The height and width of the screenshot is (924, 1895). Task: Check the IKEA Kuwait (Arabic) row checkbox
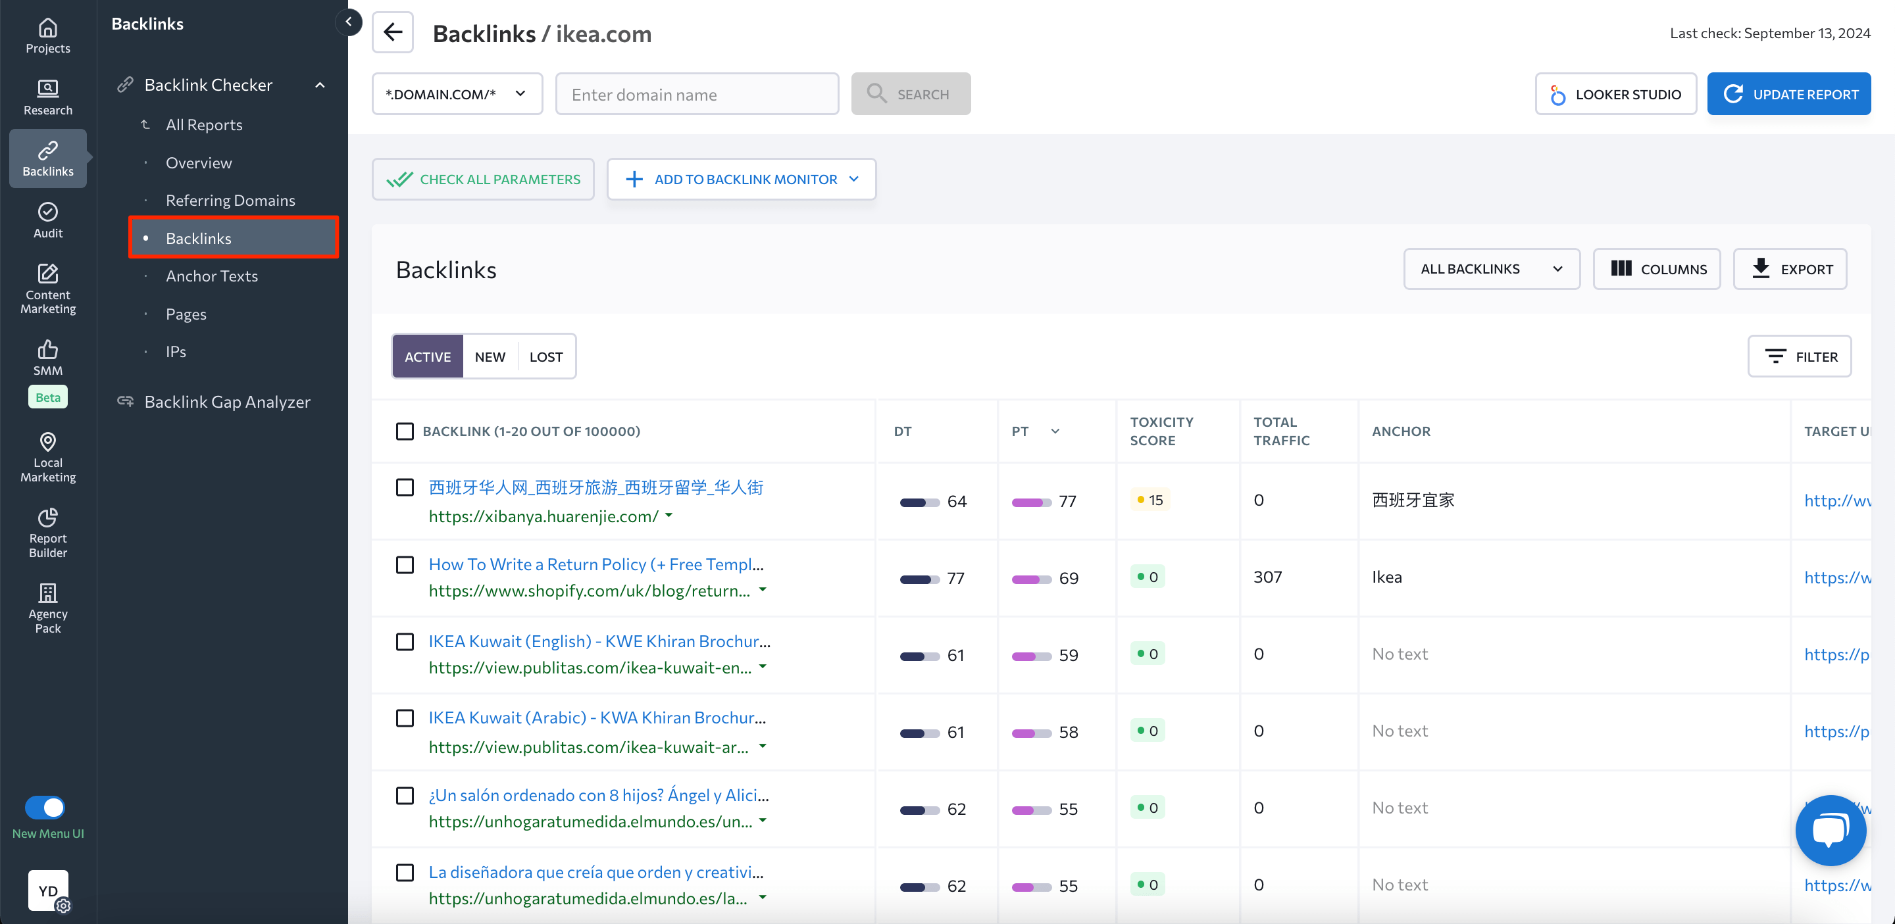coord(405,718)
